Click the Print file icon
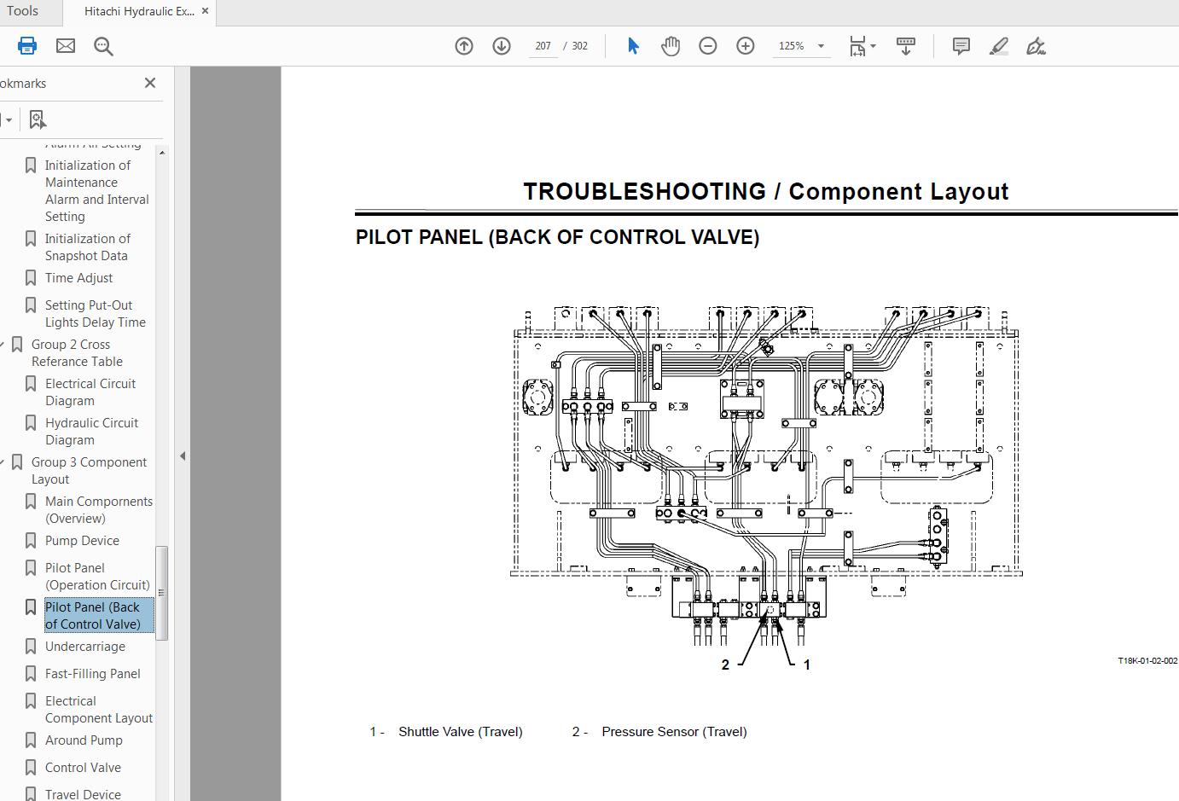 point(27,46)
